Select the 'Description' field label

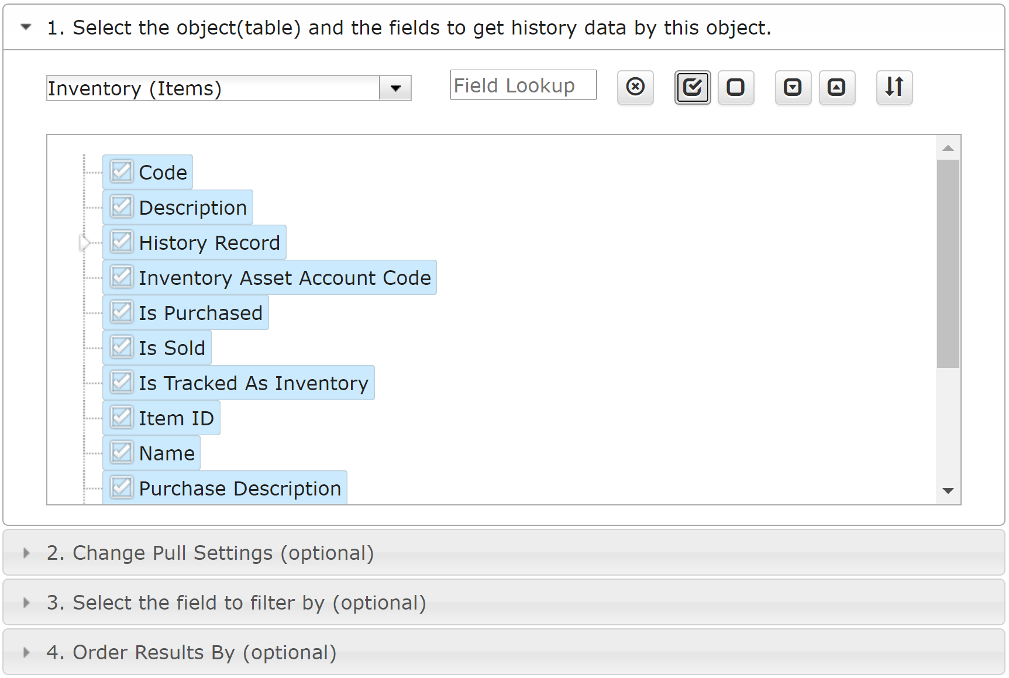[x=193, y=208]
